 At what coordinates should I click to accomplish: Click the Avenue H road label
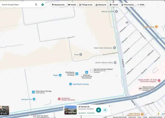coord(71,37)
